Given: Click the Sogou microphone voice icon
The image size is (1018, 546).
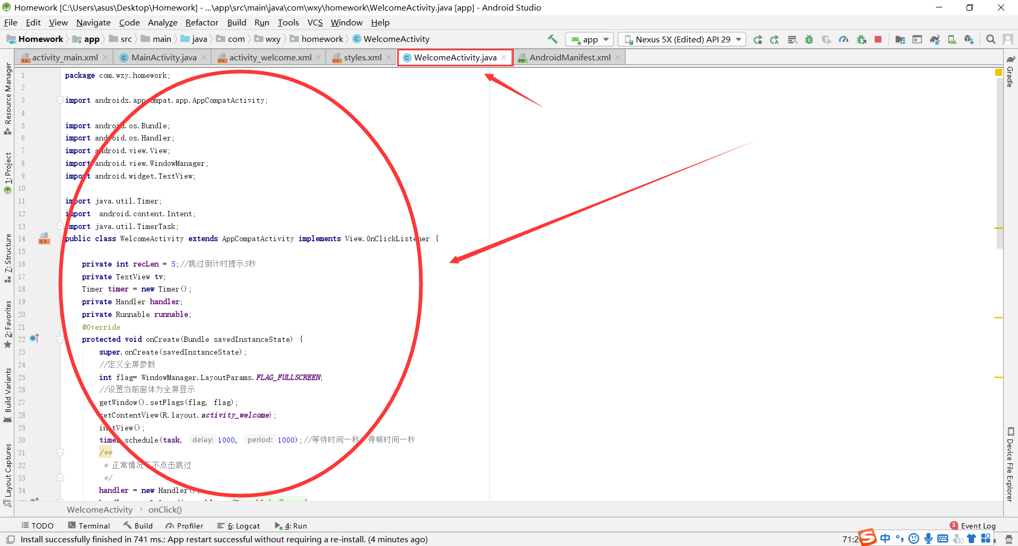Looking at the screenshot, I should (x=928, y=539).
